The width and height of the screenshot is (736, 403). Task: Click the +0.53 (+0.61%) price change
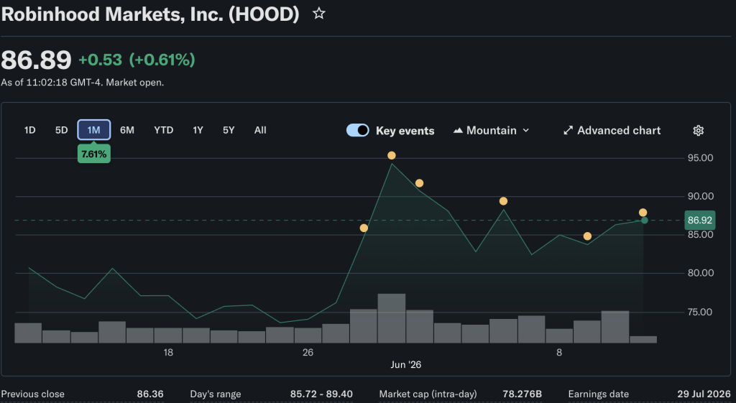[137, 60]
